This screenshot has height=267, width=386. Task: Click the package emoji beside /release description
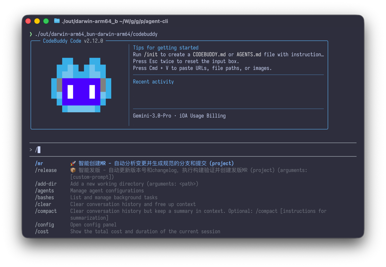click(73, 170)
